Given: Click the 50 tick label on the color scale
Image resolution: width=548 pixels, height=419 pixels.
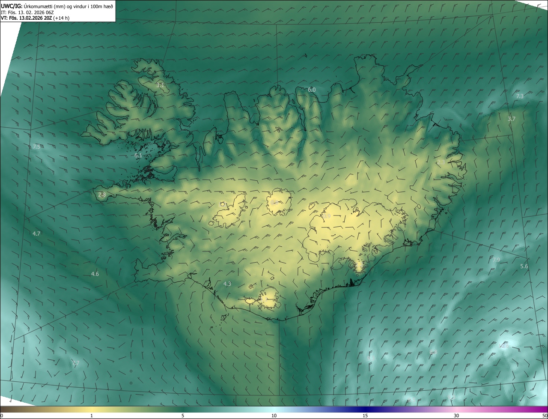Looking at the screenshot, I should (x=545, y=416).
